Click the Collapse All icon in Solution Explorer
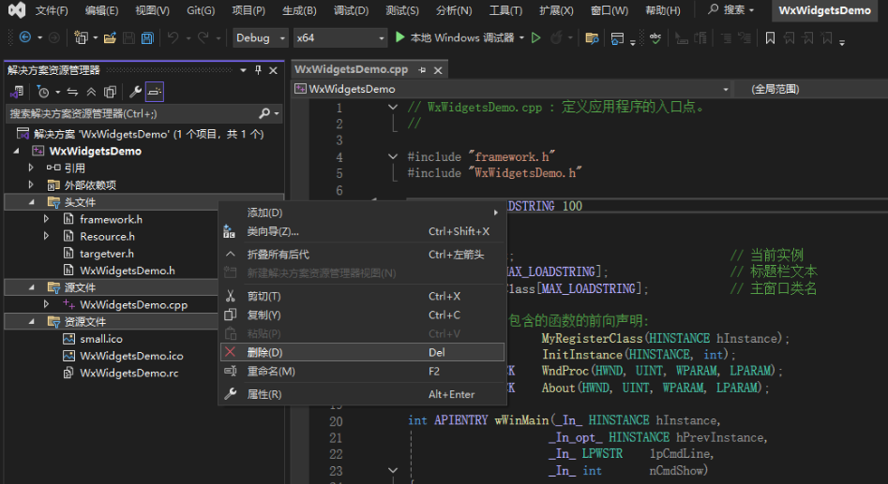Image resolution: width=888 pixels, height=484 pixels. pyautogui.click(x=91, y=92)
